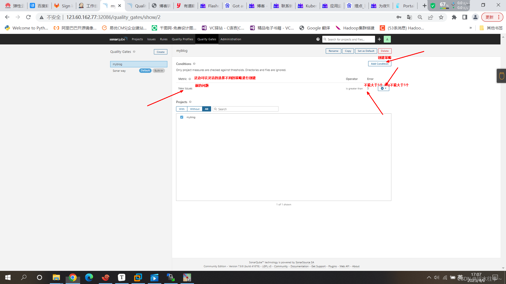Open the green user avatar A
506x284 pixels.
tap(387, 39)
